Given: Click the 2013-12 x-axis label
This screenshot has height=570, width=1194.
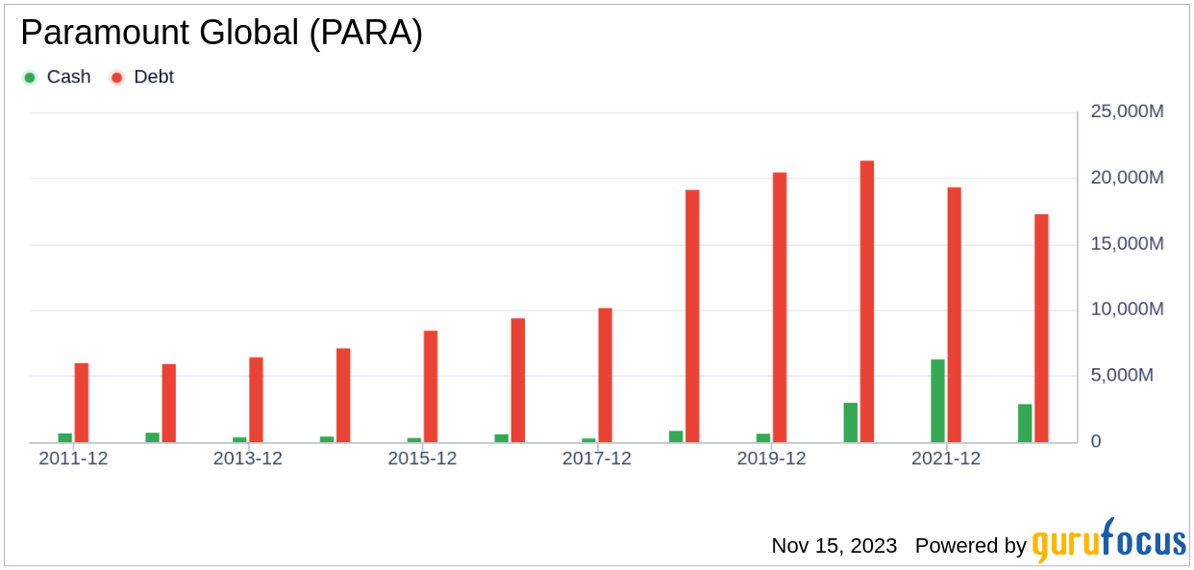Looking at the screenshot, I should 248,459.
